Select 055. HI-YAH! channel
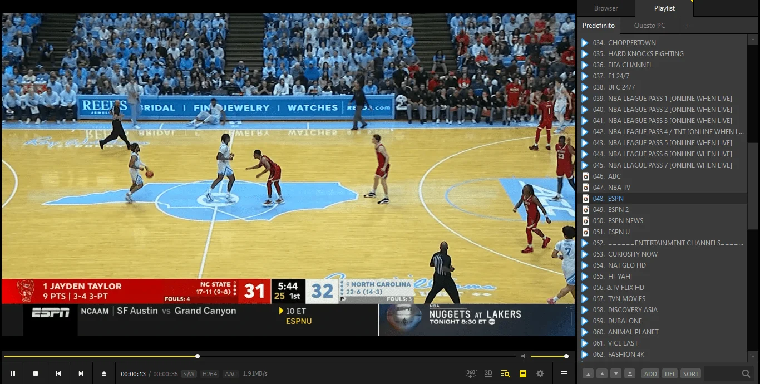760x384 pixels. coord(662,277)
